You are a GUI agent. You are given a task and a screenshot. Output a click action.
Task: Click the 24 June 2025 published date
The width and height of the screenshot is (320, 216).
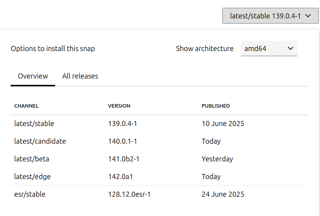click(x=223, y=194)
